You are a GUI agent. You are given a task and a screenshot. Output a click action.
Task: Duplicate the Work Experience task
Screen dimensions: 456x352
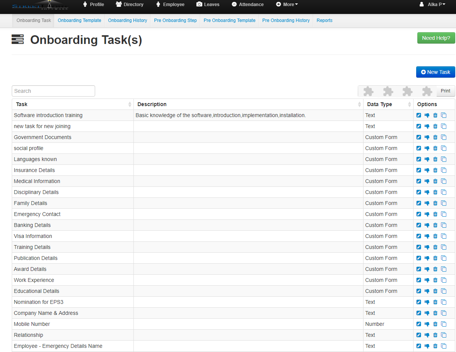coord(443,280)
